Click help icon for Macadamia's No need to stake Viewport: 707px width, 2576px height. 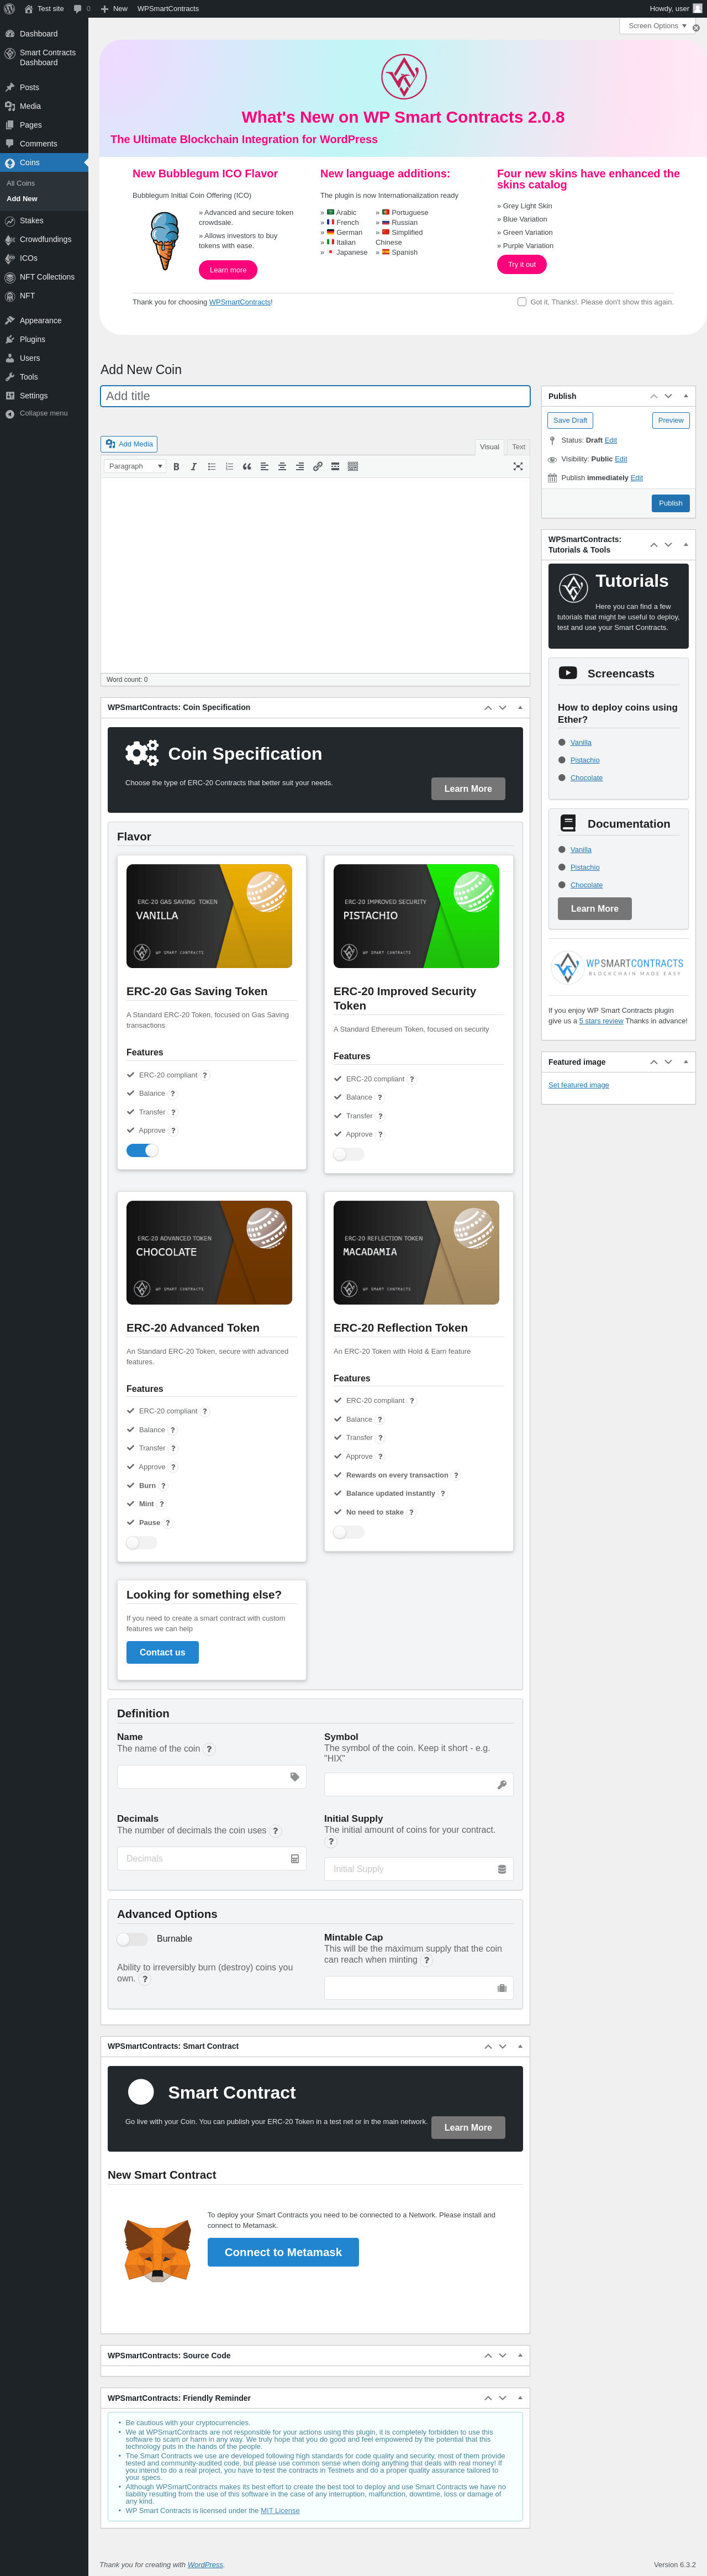coord(411,1512)
